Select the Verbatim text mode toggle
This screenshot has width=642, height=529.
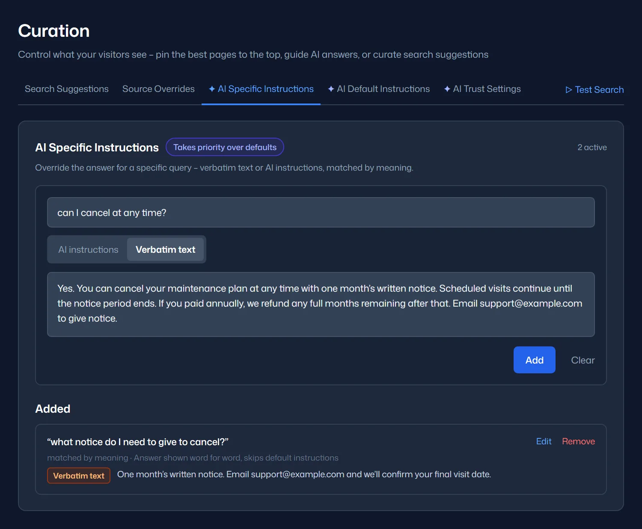tap(165, 250)
